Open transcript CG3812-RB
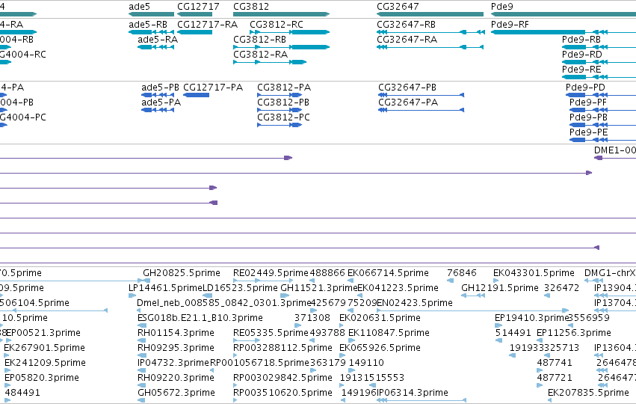 coord(259,40)
